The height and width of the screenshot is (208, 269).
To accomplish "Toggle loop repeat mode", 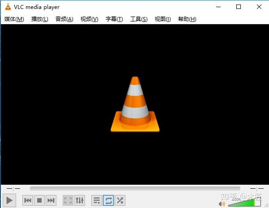I will point(108,200).
